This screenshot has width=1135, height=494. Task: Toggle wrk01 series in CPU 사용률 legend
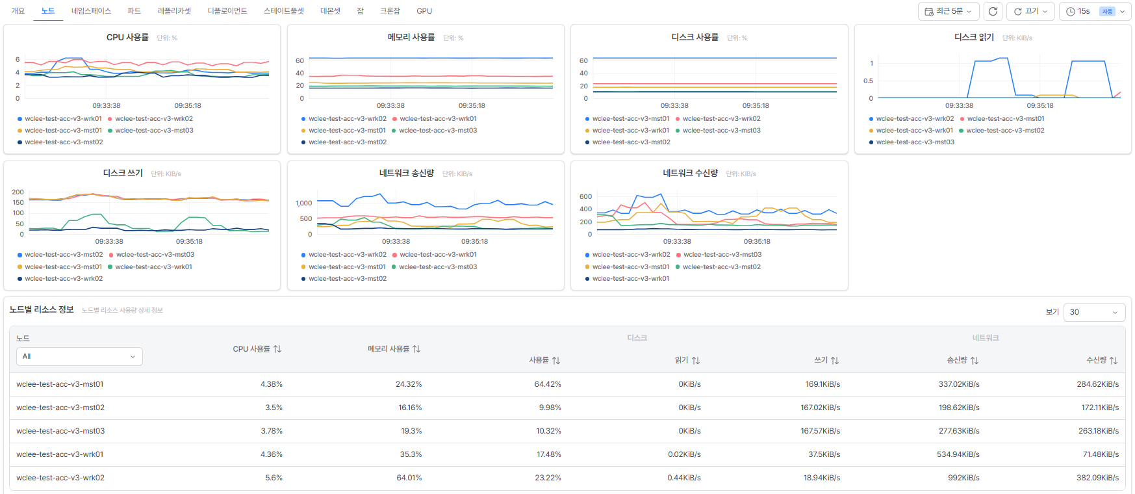tap(60, 119)
